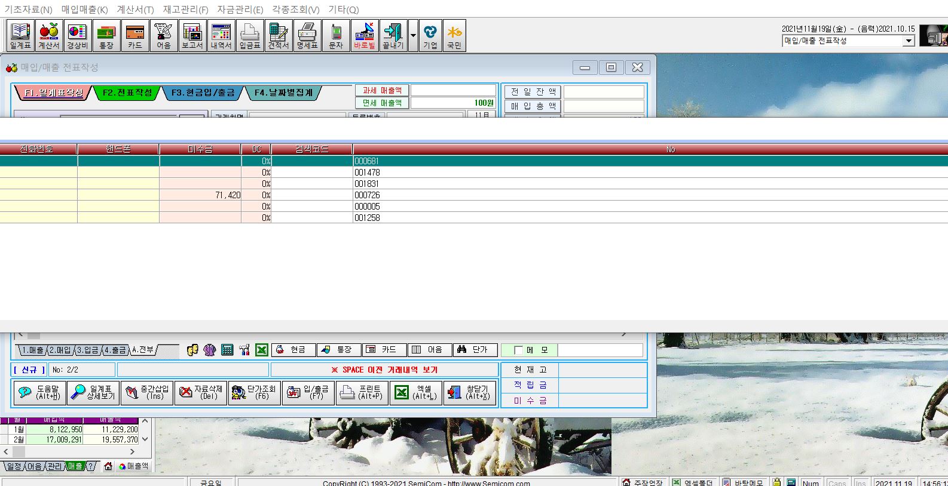Click the 미수금 value 71,420
948x486 pixels.
click(228, 195)
